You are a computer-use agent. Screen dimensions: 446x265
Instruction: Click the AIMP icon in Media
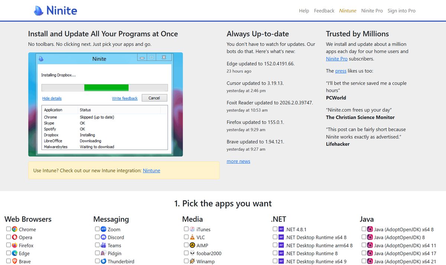(x=192, y=245)
